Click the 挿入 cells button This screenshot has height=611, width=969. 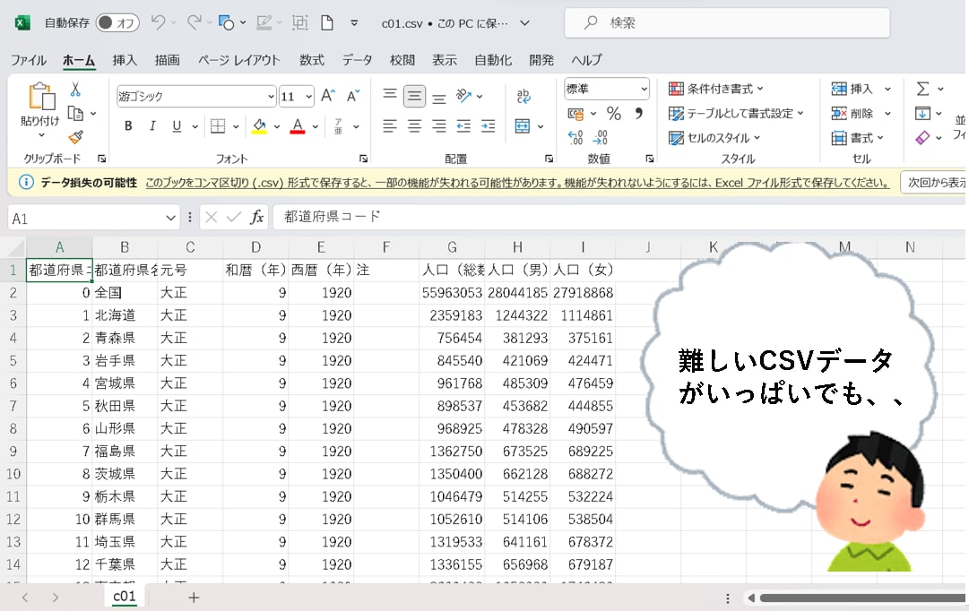(x=852, y=89)
